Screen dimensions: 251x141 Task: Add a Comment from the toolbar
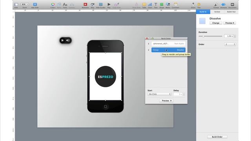point(175,5)
